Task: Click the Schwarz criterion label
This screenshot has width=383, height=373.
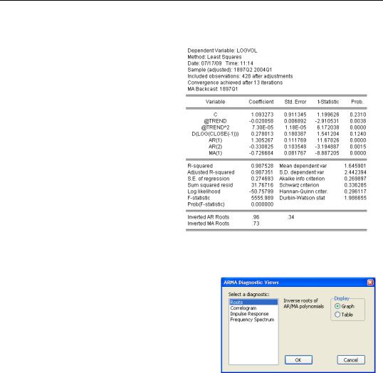Action: tap(299, 185)
